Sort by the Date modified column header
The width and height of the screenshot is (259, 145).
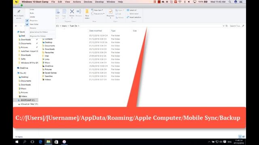96,31
